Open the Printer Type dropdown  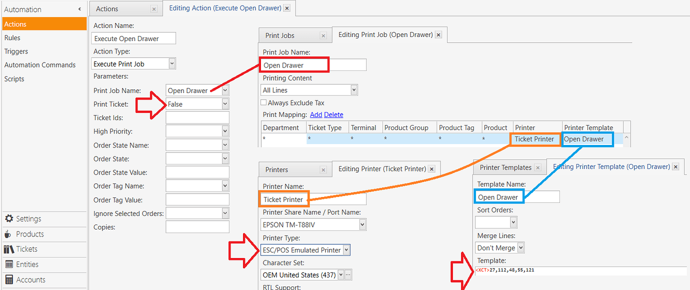coord(346,250)
